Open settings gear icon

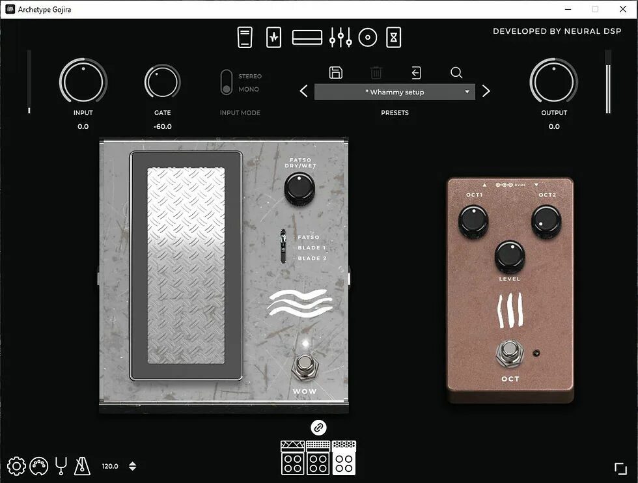click(16, 466)
